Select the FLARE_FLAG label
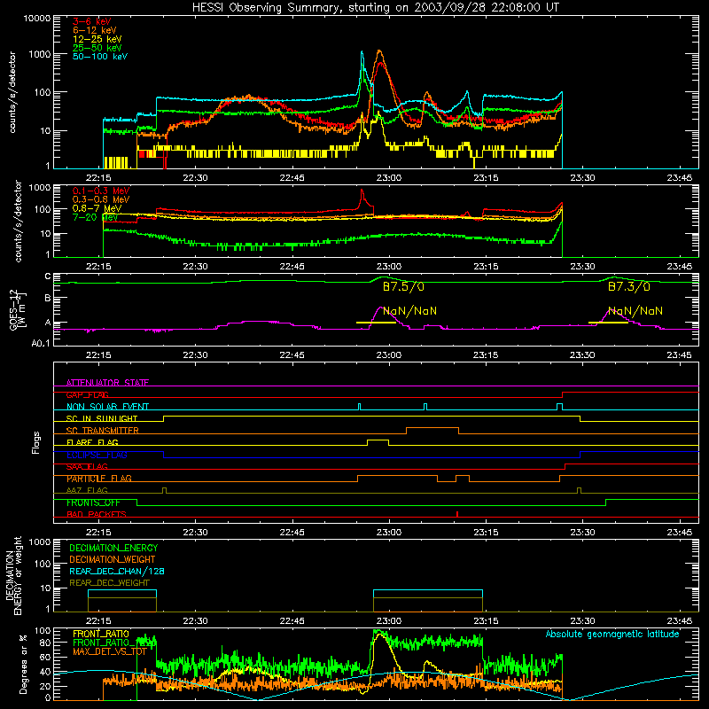709x709 pixels. (x=92, y=442)
